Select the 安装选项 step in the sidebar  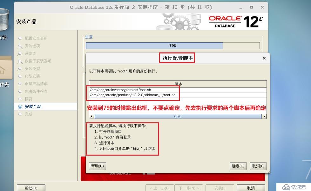(32, 46)
